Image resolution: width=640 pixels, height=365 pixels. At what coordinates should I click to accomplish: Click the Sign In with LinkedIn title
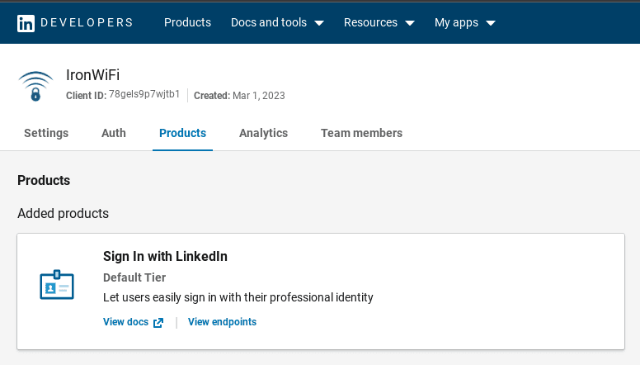(x=165, y=256)
